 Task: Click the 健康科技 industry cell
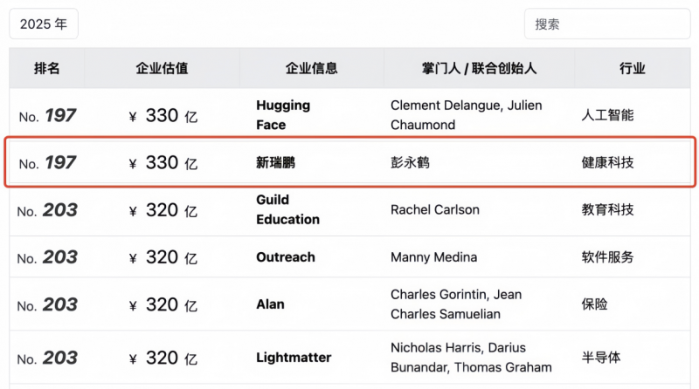pyautogui.click(x=607, y=162)
